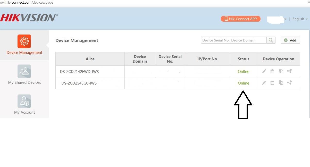Edit the DS-2CD2142FWD-IWS device

[x=264, y=71]
